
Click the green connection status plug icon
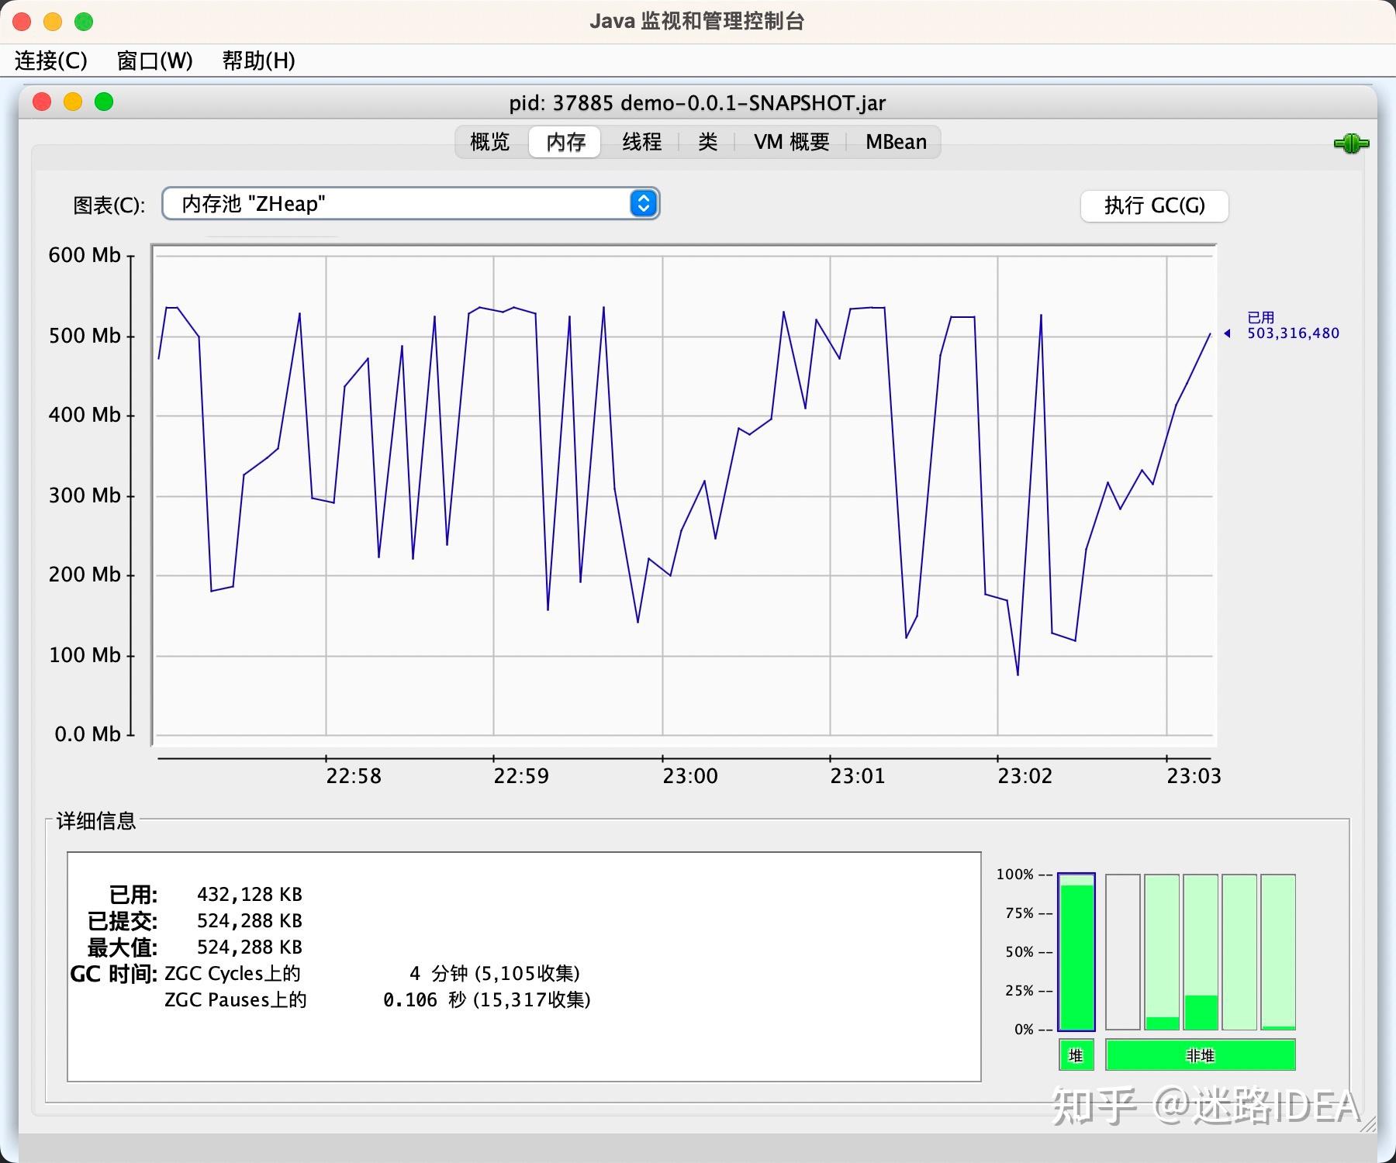1350,142
